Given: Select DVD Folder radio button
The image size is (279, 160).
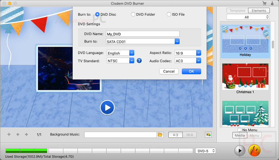Looking at the screenshot, I should pos(133,14).
